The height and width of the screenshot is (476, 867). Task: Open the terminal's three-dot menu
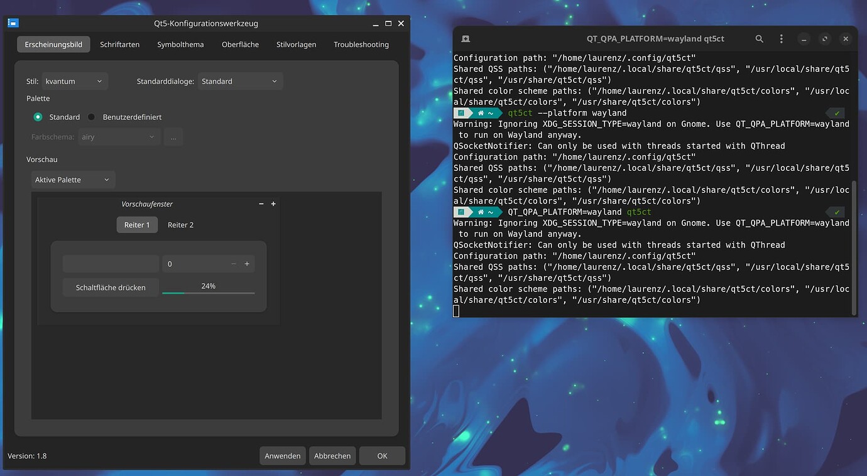click(x=781, y=38)
